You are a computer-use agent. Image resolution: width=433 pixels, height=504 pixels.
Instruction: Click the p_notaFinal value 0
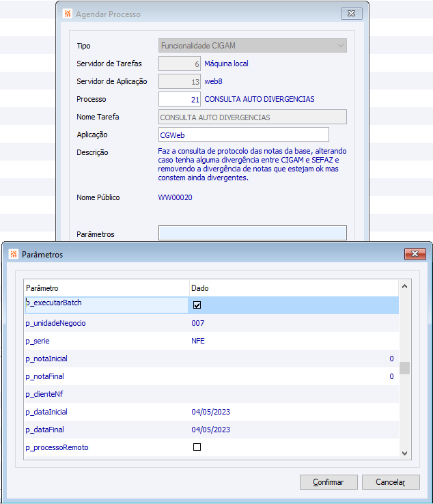click(x=391, y=376)
